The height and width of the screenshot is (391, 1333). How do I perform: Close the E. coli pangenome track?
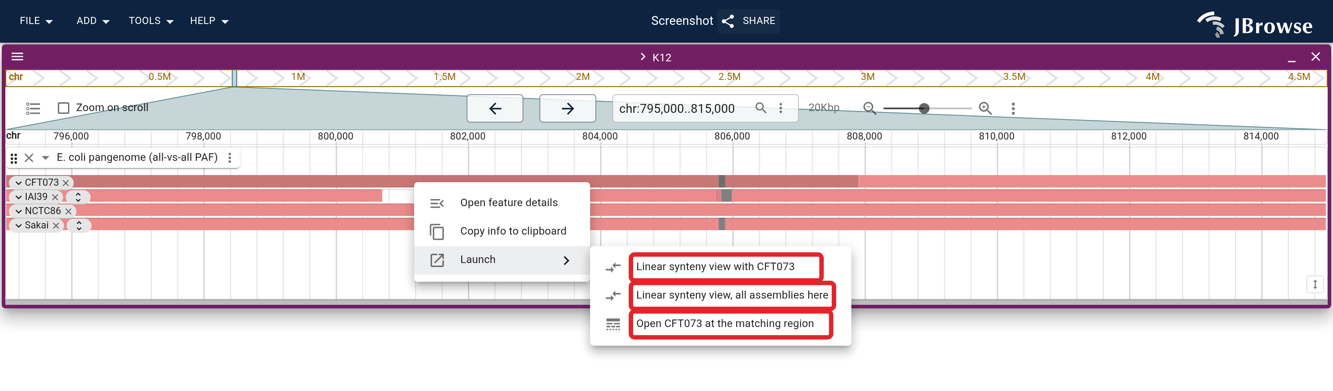pos(29,158)
